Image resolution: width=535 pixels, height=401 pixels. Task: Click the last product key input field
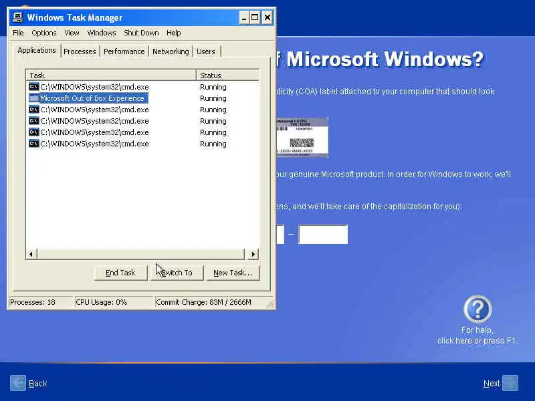(323, 235)
